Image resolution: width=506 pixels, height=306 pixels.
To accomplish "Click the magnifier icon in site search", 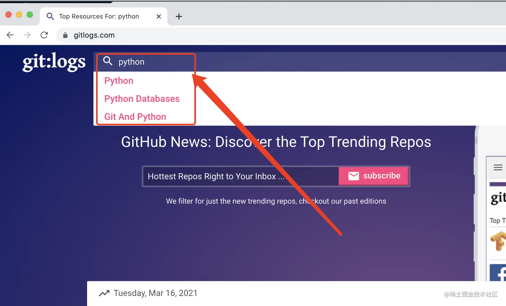I will point(108,61).
